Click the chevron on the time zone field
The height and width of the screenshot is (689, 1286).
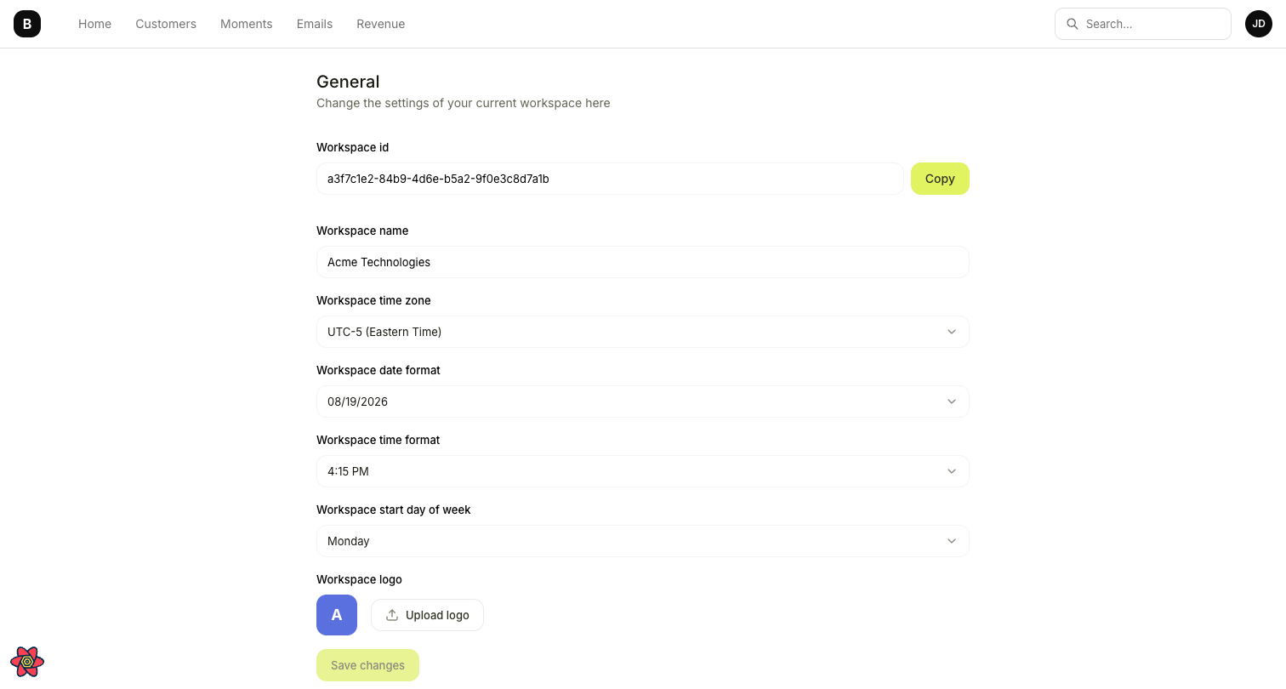952,332
